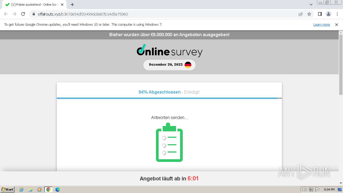This screenshot has height=193, width=343.
Task: Launch Microsoft Edge from taskbar
Action: (58, 190)
